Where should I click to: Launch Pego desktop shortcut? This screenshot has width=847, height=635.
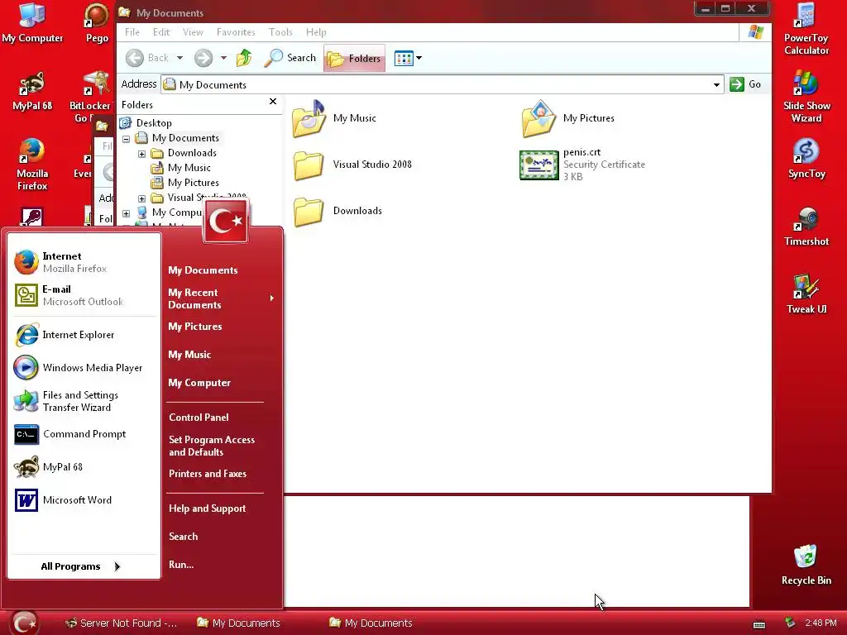tap(97, 22)
